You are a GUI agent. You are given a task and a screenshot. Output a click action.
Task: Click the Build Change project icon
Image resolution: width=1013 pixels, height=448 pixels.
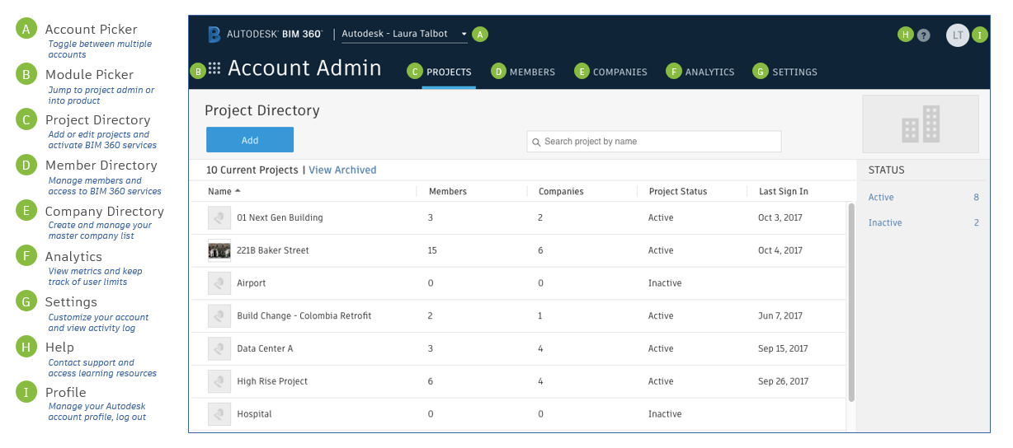(219, 315)
